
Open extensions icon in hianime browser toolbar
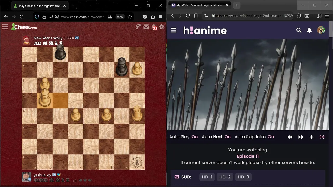(x=299, y=16)
